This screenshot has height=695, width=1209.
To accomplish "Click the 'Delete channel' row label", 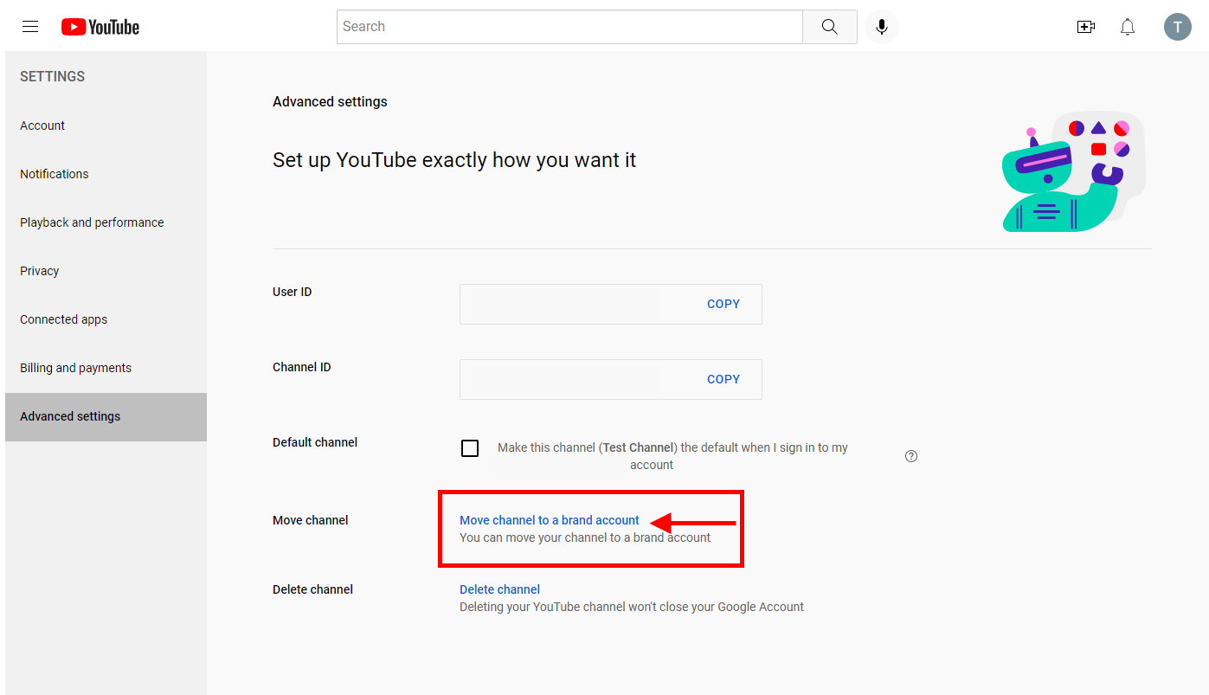I will click(312, 589).
